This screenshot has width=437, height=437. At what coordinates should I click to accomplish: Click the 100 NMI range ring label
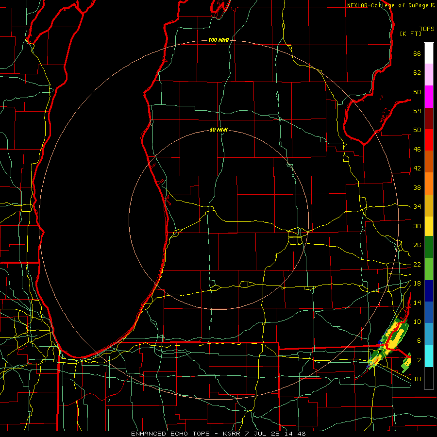pos(218,40)
